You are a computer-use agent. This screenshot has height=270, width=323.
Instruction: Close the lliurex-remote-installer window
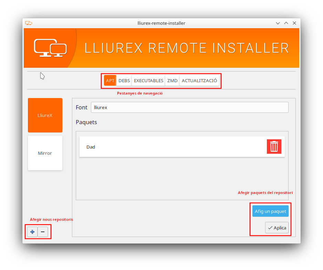[x=294, y=23]
